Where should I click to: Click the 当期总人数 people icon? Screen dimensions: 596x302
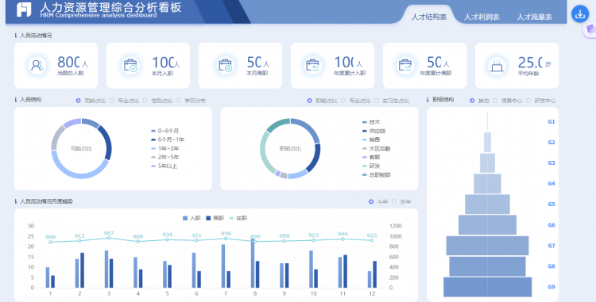[37, 66]
